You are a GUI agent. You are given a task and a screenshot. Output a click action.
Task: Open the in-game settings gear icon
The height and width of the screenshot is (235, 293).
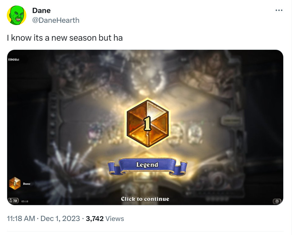point(277,201)
